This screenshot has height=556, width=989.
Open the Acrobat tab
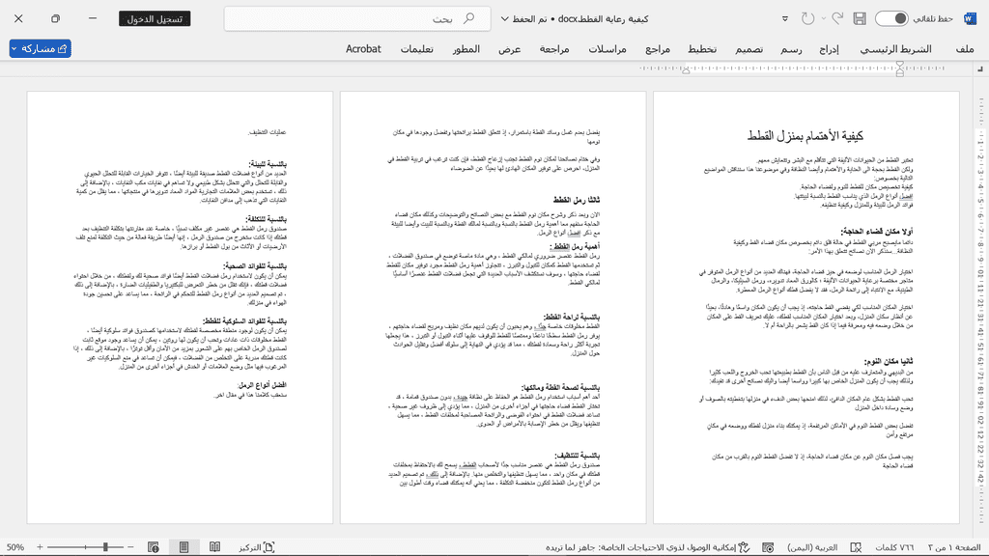pos(363,49)
